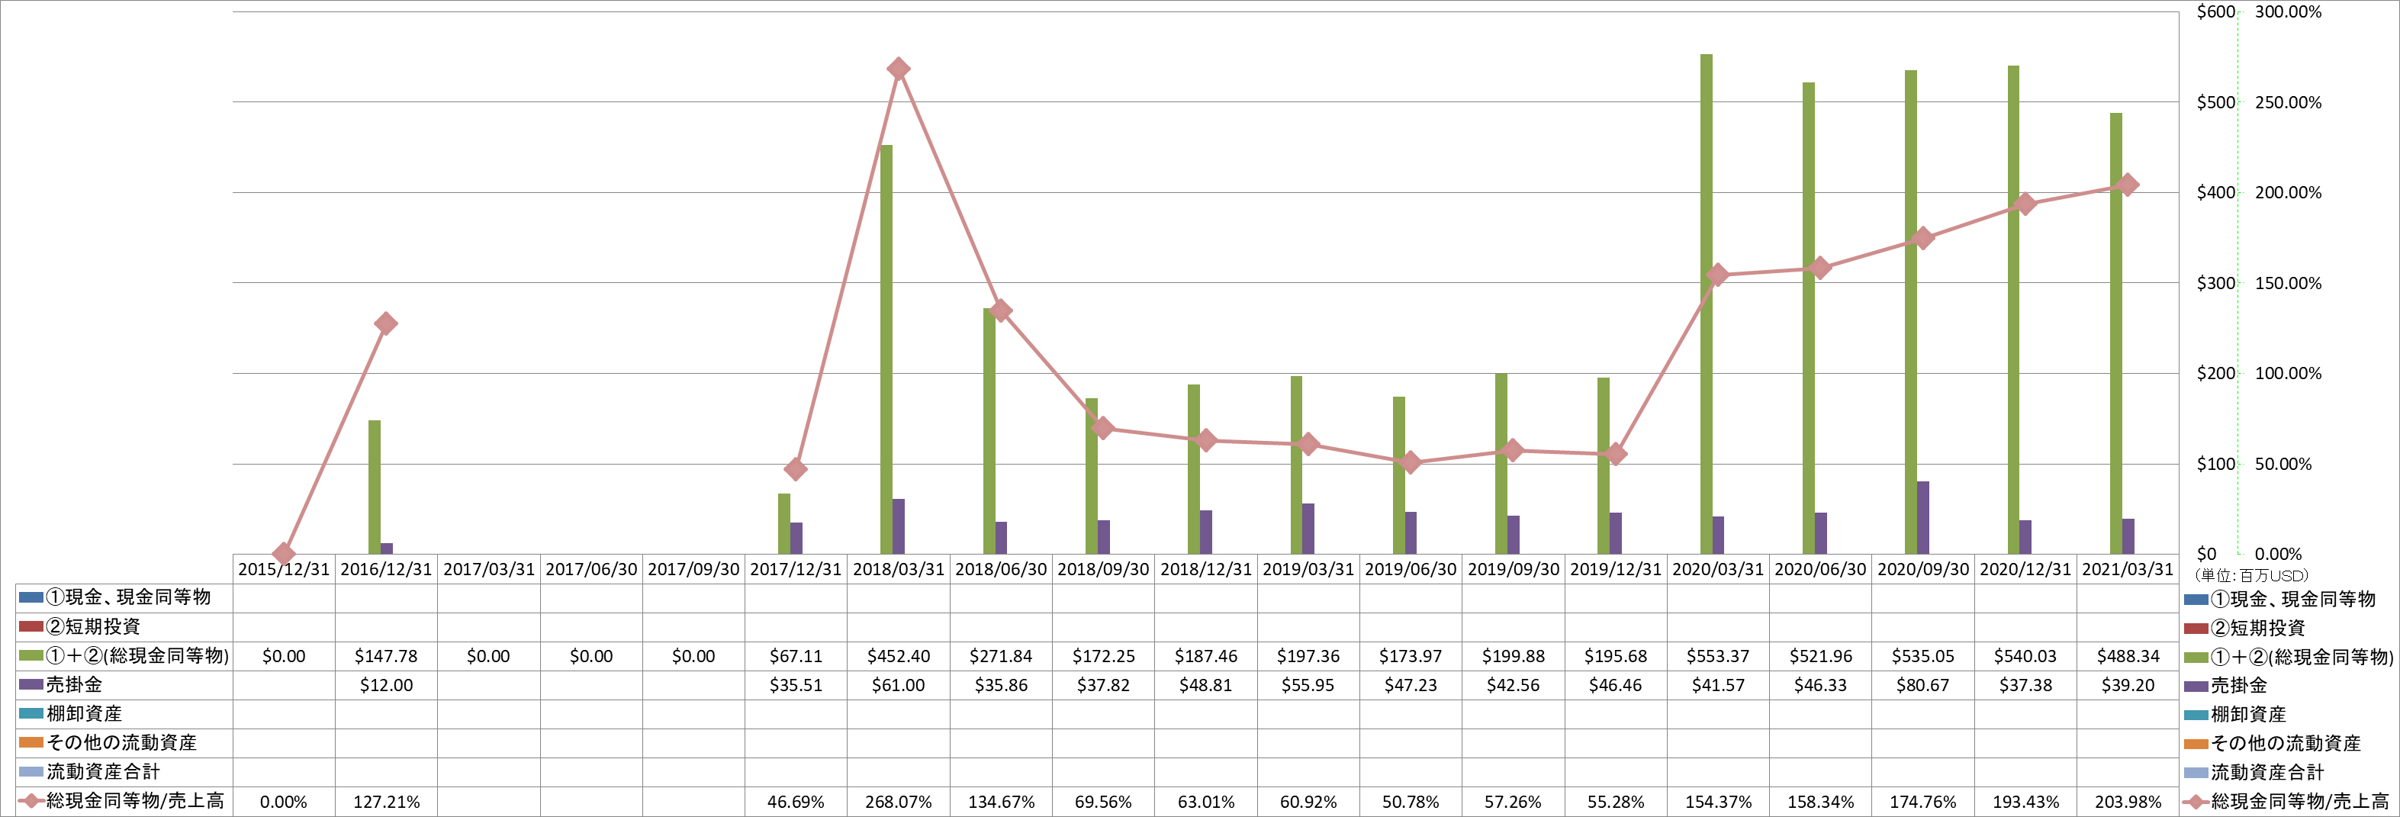Click the 127.21% ratio cell

[386, 801]
